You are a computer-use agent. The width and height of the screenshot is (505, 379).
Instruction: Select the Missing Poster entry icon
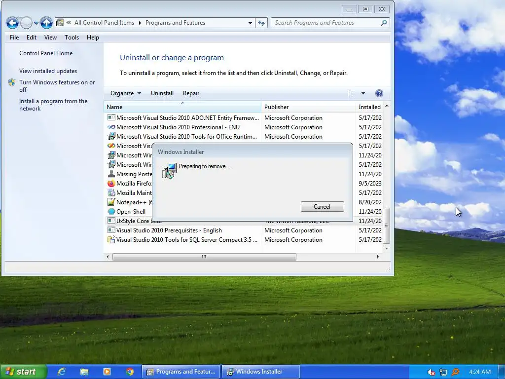tap(111, 174)
